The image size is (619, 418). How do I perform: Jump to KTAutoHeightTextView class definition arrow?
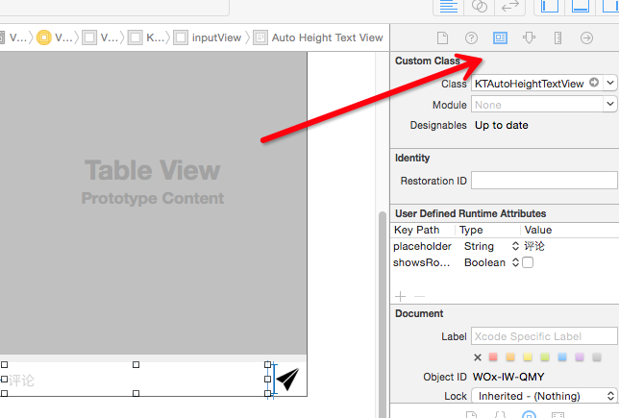594,83
